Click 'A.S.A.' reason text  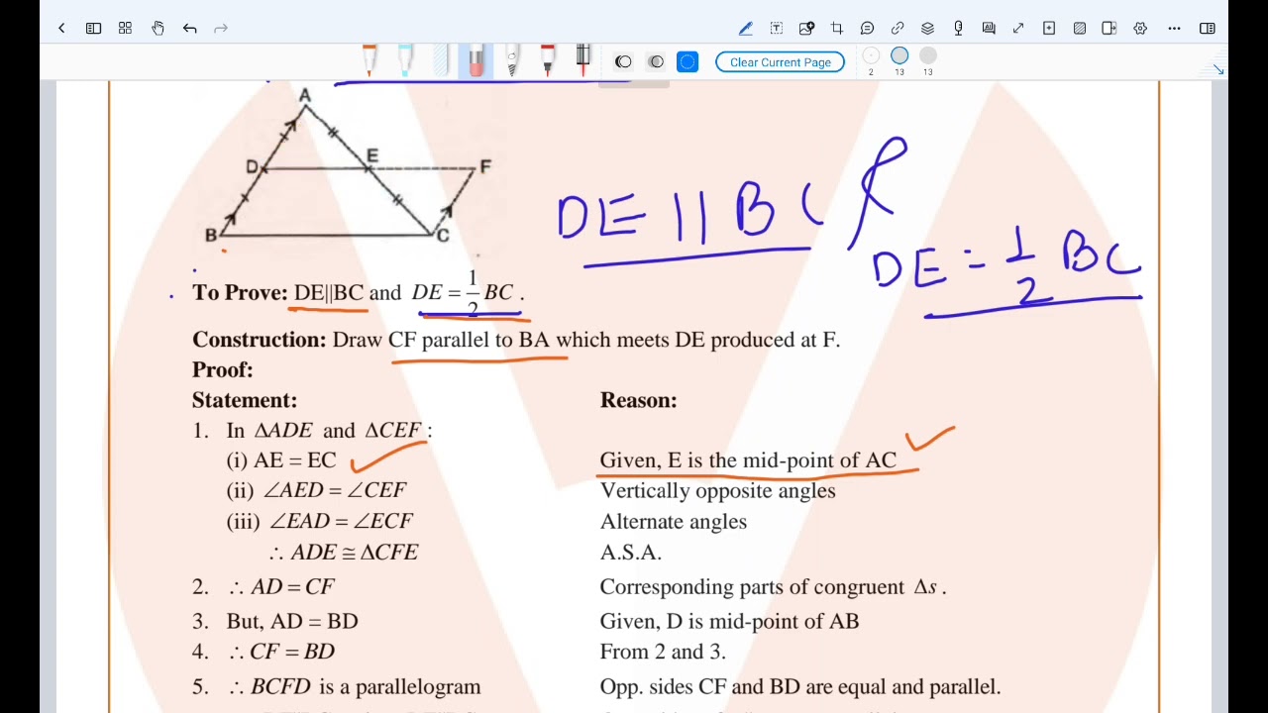click(631, 553)
